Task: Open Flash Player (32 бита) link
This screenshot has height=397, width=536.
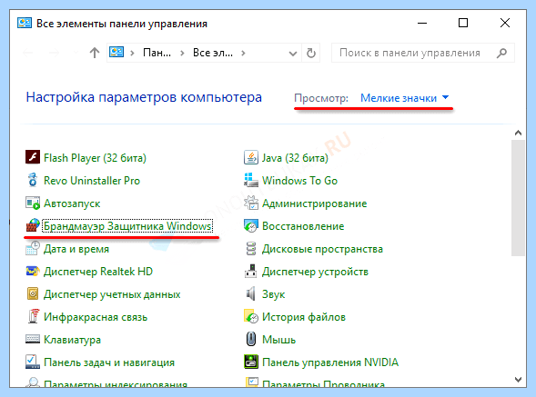Action: point(95,158)
